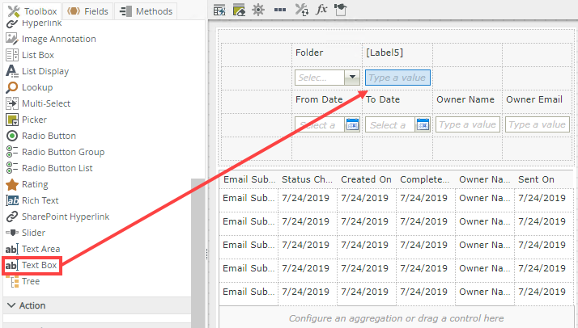The image size is (578, 328).
Task: Select the Rating star control
Action: [27, 184]
